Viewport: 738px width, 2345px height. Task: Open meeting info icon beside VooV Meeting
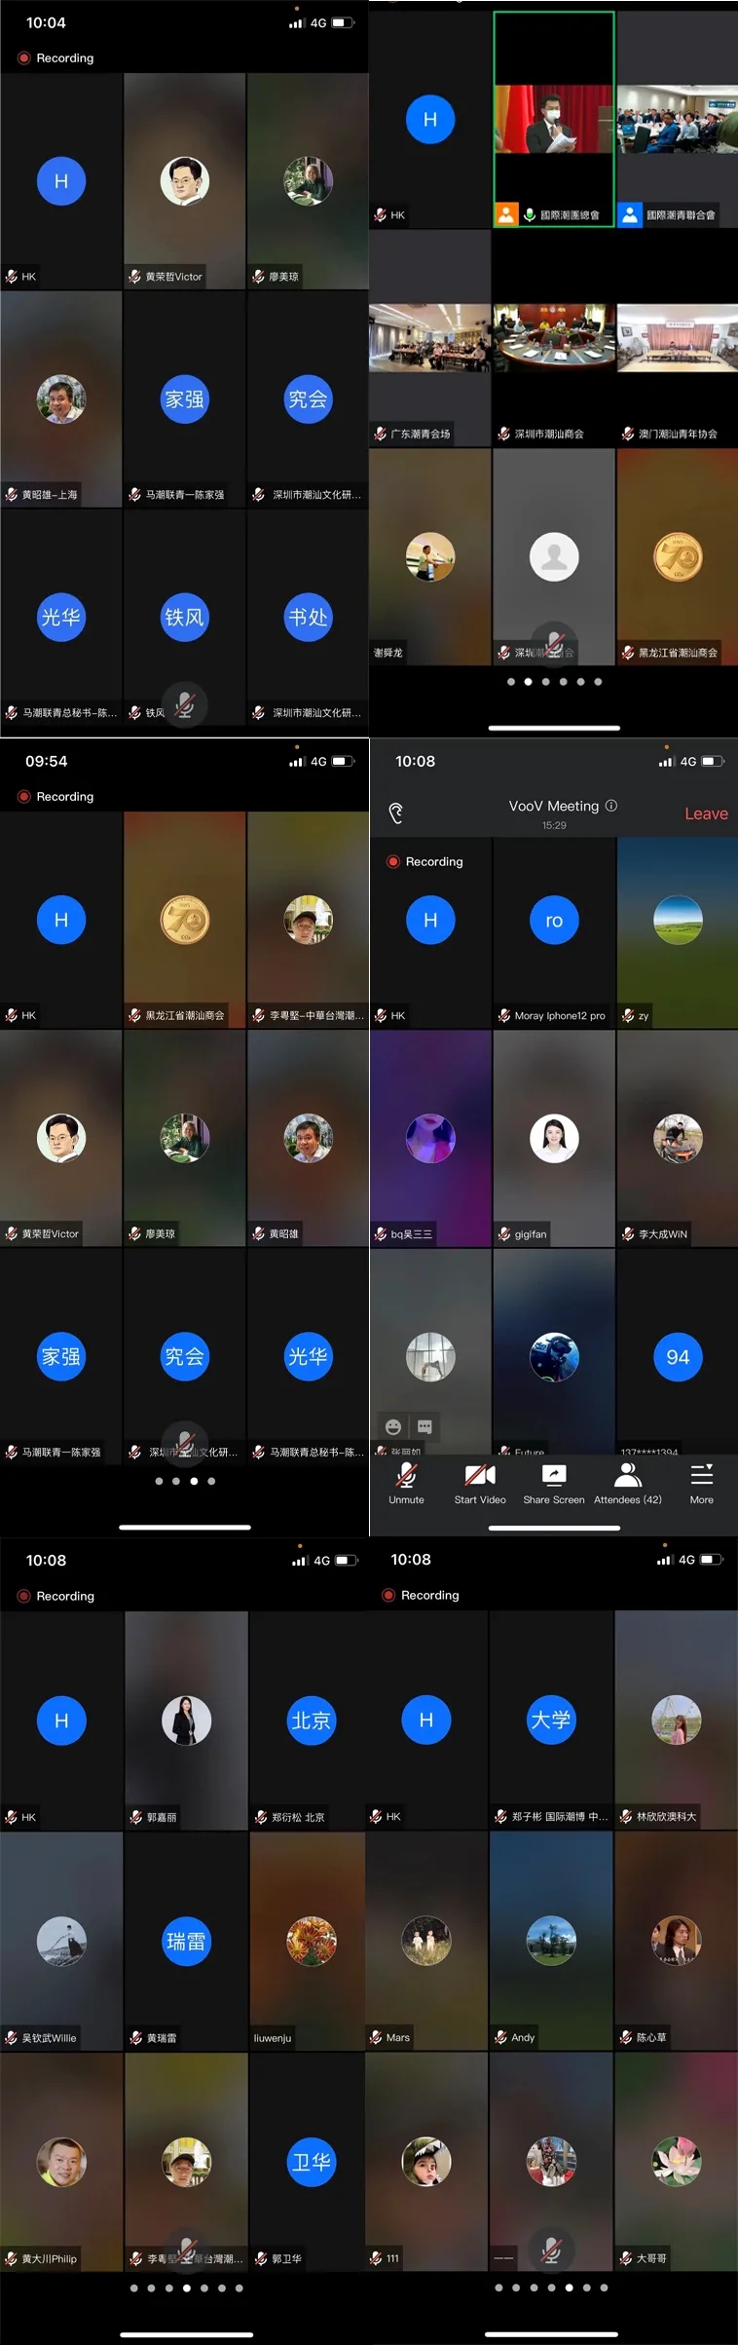click(x=611, y=806)
